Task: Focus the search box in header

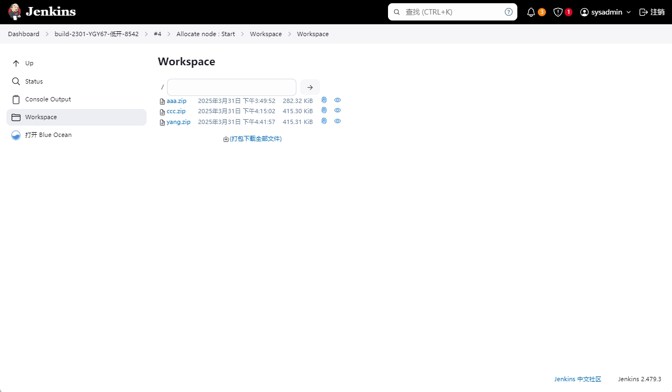Action: [453, 12]
